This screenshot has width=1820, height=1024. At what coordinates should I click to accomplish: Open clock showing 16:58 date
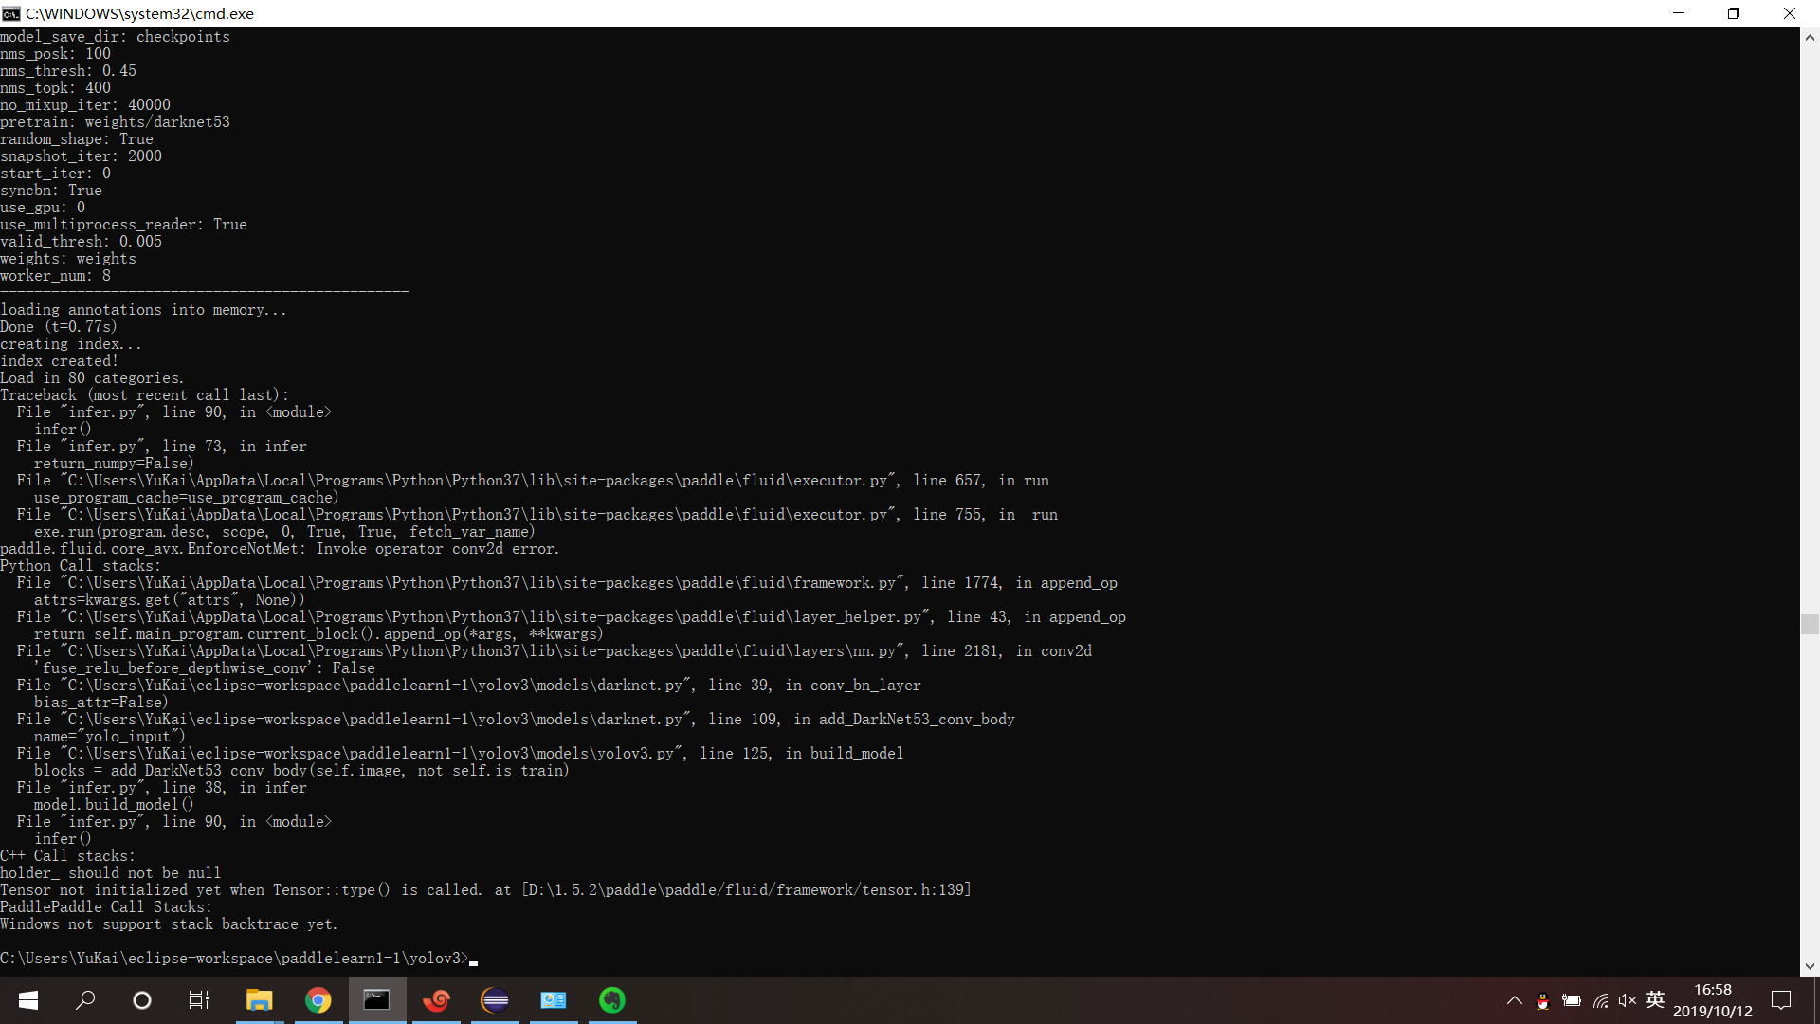click(x=1713, y=1000)
